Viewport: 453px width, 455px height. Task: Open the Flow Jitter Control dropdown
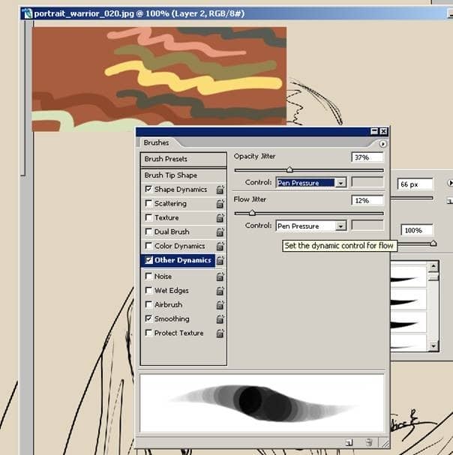click(340, 226)
